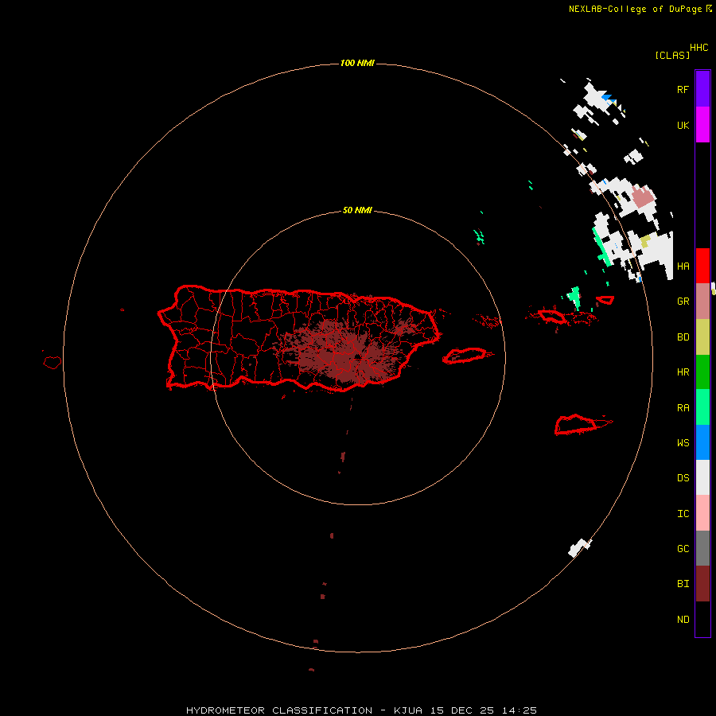Screen dimensions: 716x716
Task: Click the 'UK' legend label
Action: click(683, 125)
